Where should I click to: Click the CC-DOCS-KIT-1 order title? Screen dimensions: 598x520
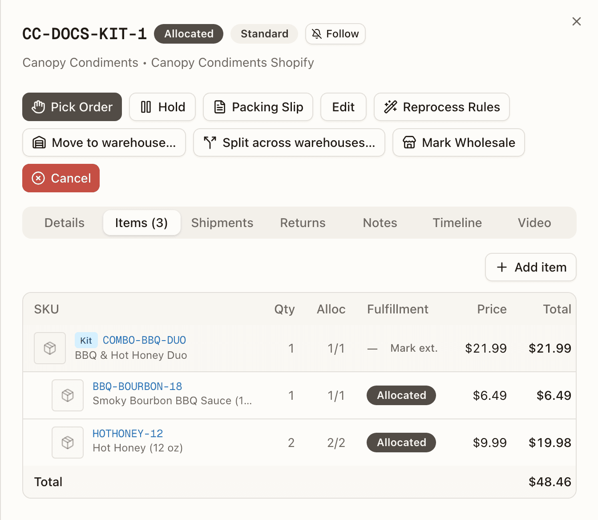pos(85,34)
